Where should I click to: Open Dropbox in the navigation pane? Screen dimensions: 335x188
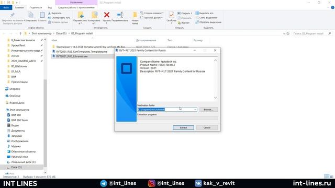click(15, 89)
